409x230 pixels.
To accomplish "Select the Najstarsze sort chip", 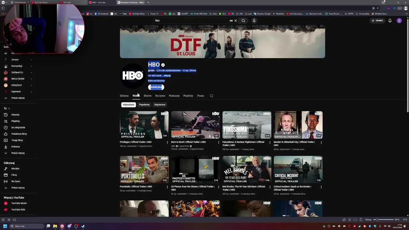I will click(x=160, y=104).
